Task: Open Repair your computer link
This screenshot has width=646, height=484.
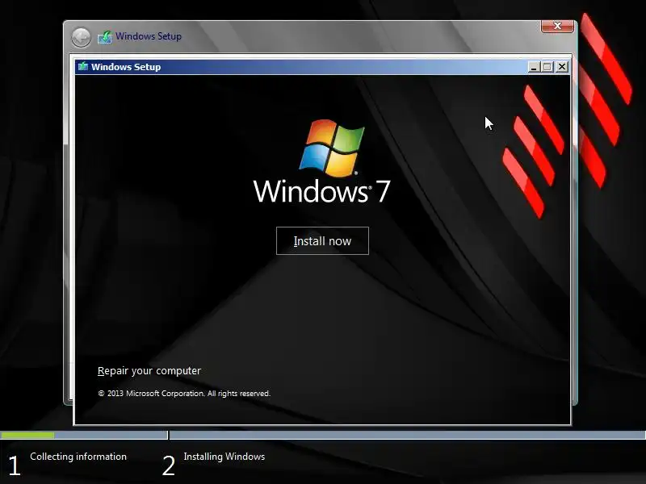Action: click(x=149, y=371)
